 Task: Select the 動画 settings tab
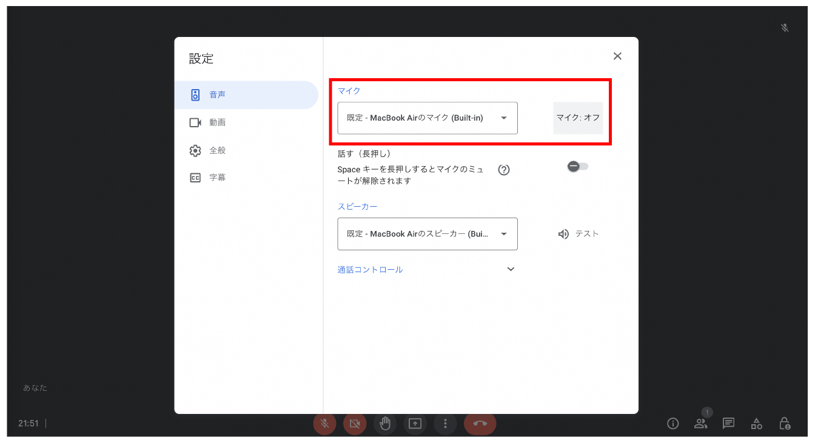tap(217, 122)
